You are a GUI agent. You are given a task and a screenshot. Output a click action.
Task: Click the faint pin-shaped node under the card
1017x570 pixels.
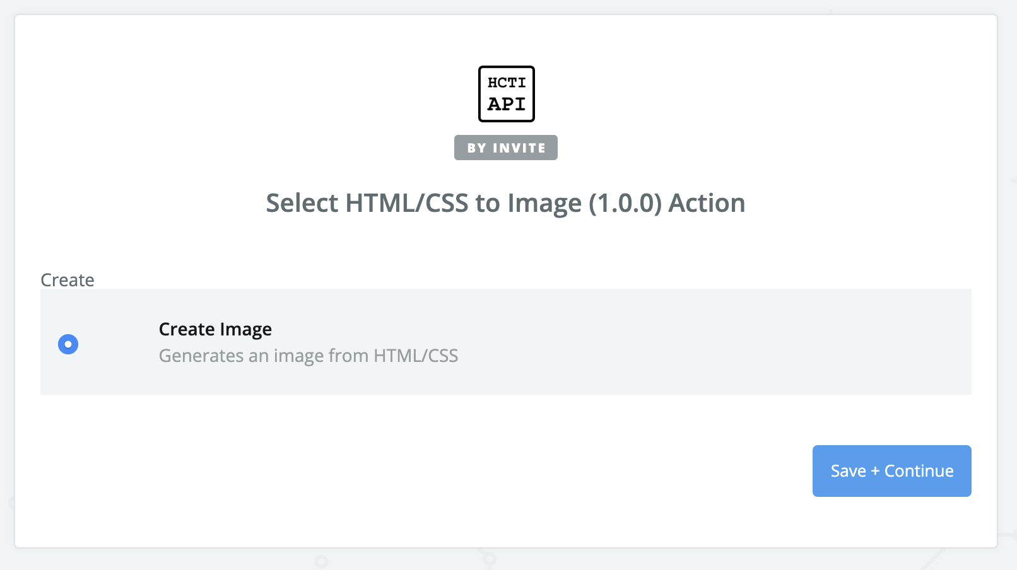(x=489, y=559)
